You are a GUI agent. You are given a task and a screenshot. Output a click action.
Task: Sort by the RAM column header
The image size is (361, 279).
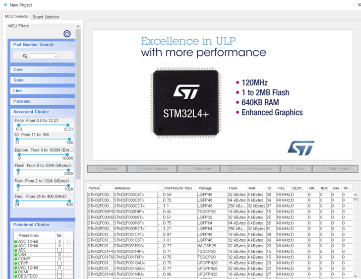256,188
